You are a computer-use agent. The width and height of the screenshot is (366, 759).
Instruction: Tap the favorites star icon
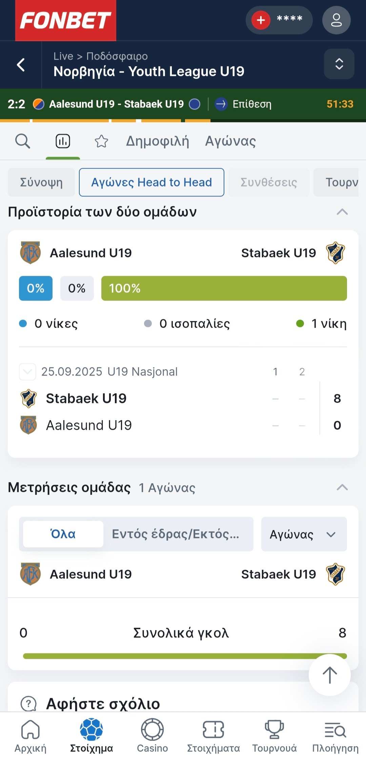click(101, 141)
